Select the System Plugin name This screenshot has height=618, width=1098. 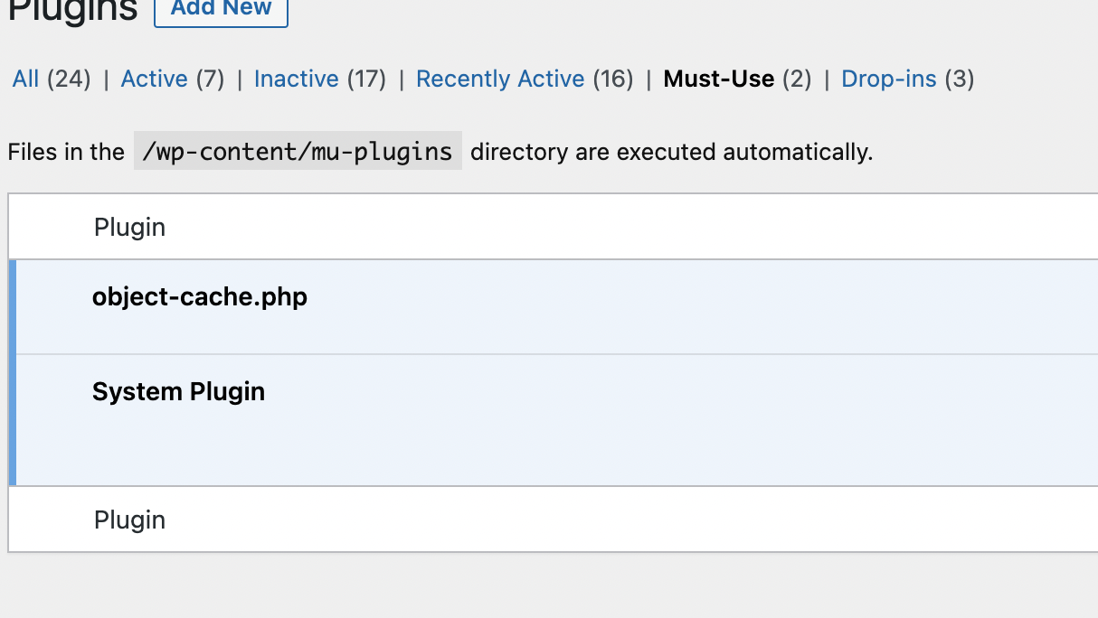pos(178,392)
